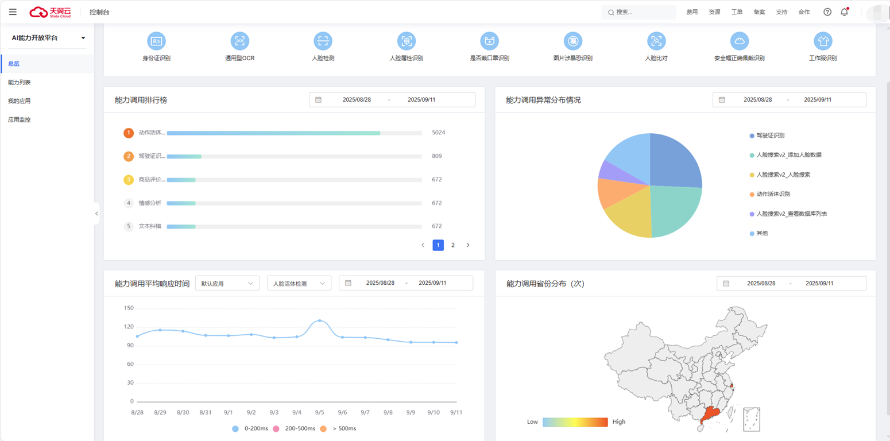Click the user avatar at top right
The height and width of the screenshot is (441, 890).
click(x=877, y=11)
